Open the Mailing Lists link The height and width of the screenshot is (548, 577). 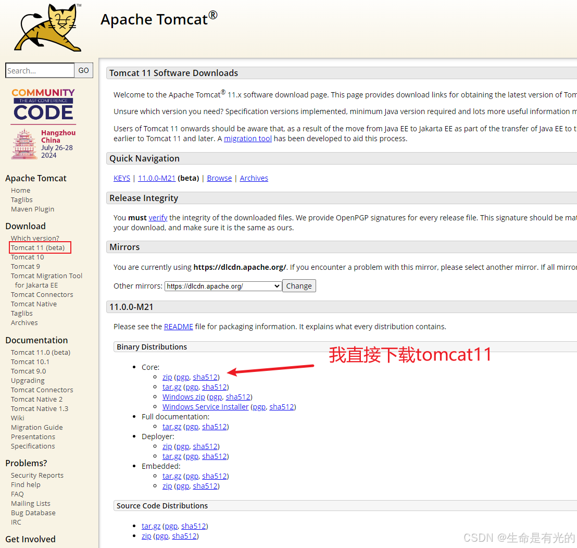click(31, 504)
